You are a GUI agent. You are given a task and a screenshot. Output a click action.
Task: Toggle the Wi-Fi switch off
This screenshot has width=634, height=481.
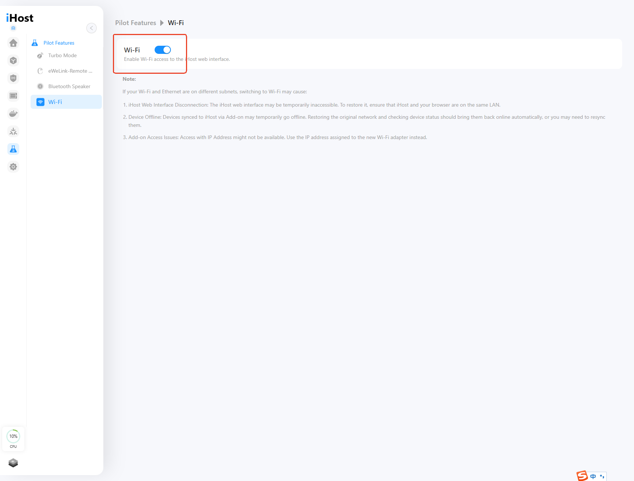[163, 50]
